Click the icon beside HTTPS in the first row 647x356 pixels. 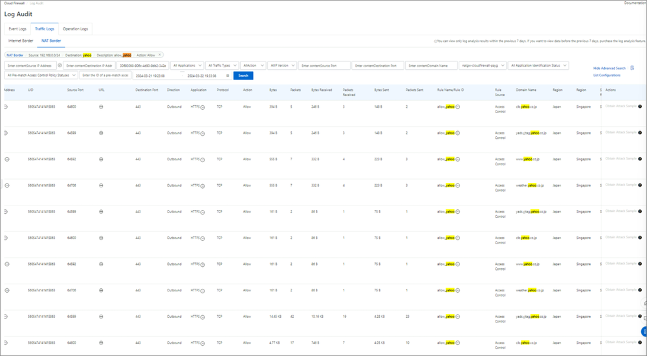click(x=203, y=106)
